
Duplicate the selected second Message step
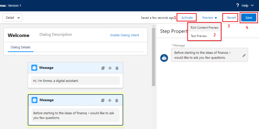[x=103, y=100]
